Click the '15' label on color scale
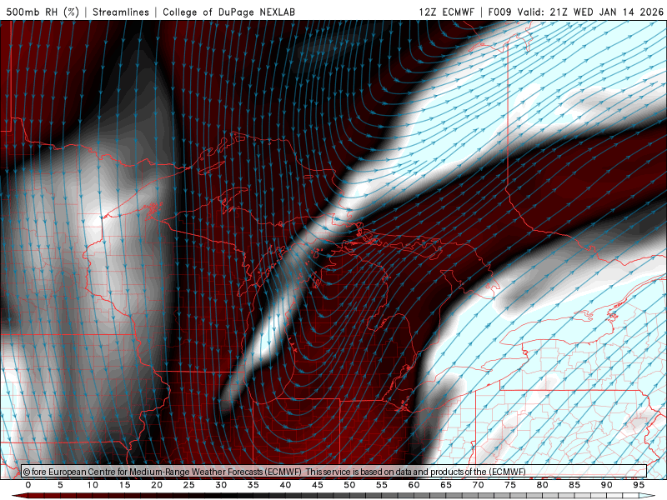 [x=124, y=485]
